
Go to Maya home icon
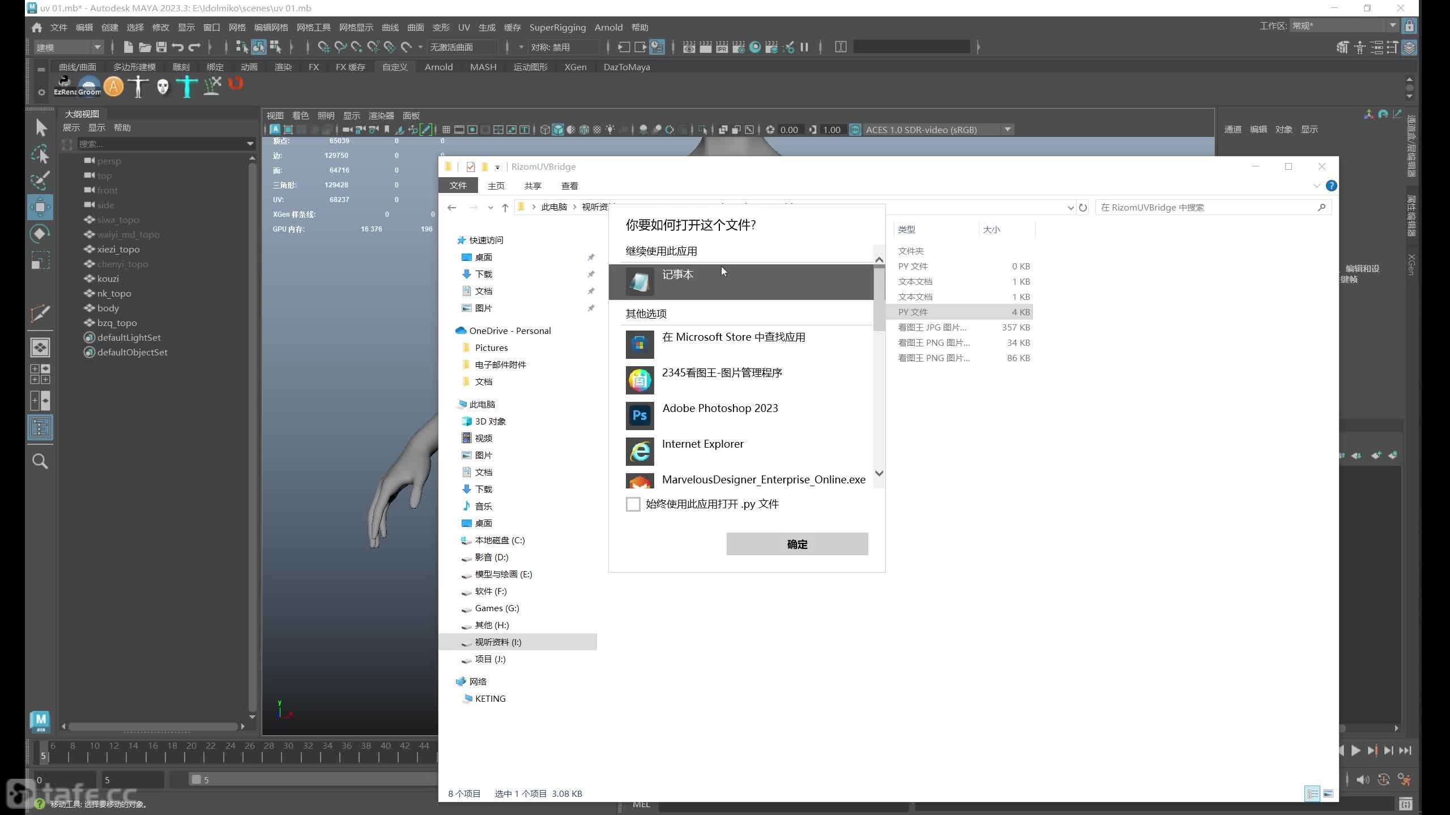coord(37,27)
